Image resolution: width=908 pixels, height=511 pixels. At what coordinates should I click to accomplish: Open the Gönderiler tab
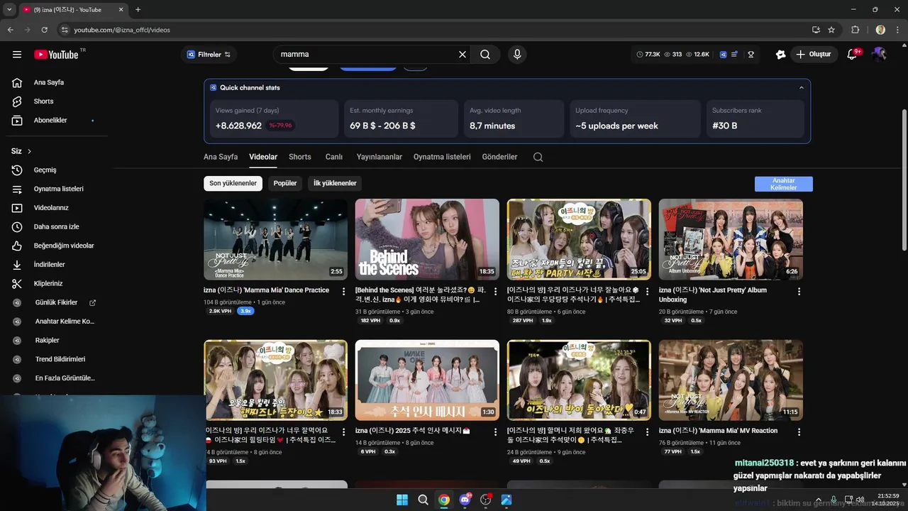click(499, 157)
